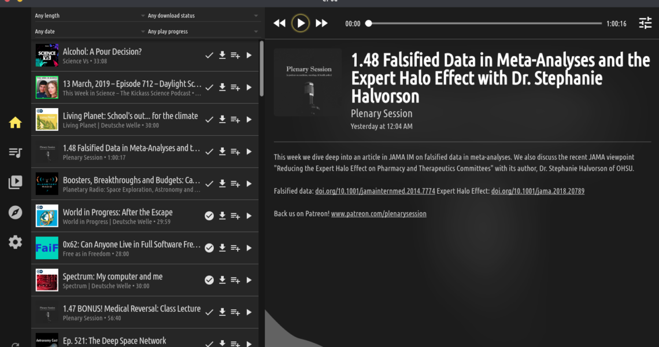Open the Discover compass icon
659x347 pixels.
[x=16, y=213]
